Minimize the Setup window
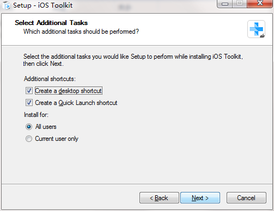Image resolution: width=274 pixels, height=211 pixels. tap(225, 4)
